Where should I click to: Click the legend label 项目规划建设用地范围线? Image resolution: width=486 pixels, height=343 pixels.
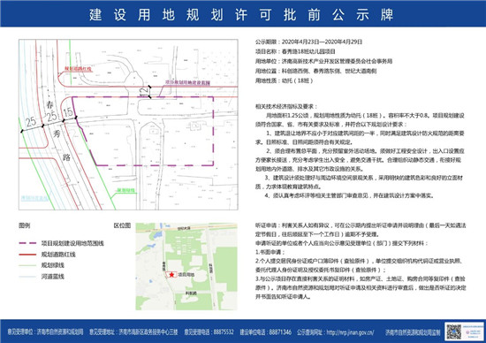72,243
